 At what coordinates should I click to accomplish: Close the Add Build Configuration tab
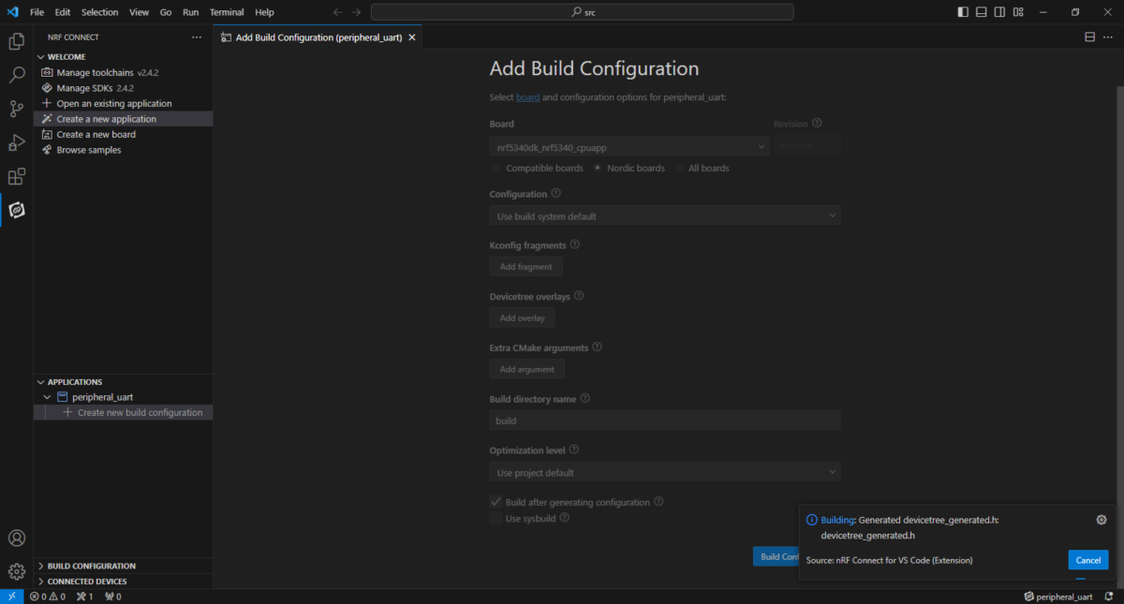(412, 37)
